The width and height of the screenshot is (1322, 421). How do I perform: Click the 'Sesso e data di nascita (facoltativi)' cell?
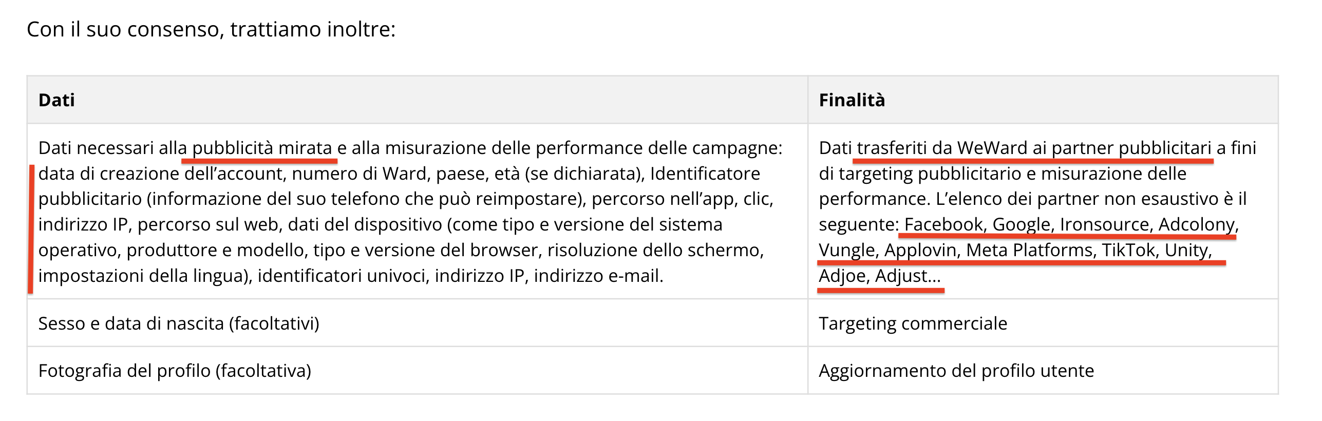coord(179,324)
